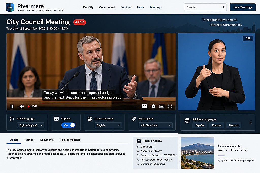Click the ASL badge on interpreter video
The height and width of the screenshot is (173, 260).
[x=248, y=38]
